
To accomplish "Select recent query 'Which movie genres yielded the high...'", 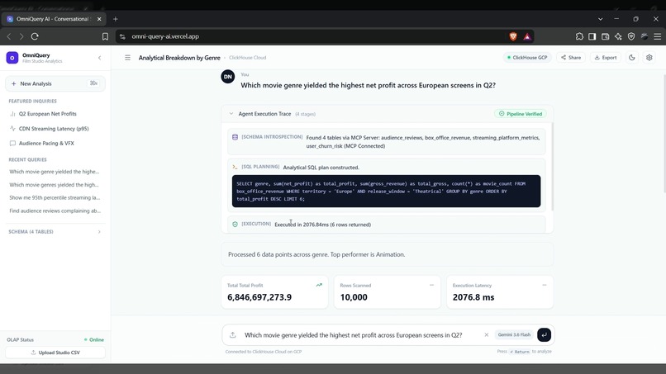I will [54, 185].
